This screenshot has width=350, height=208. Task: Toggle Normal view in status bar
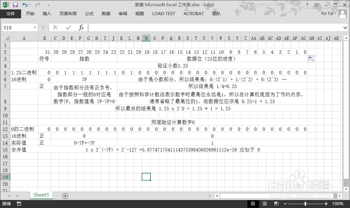point(253,203)
